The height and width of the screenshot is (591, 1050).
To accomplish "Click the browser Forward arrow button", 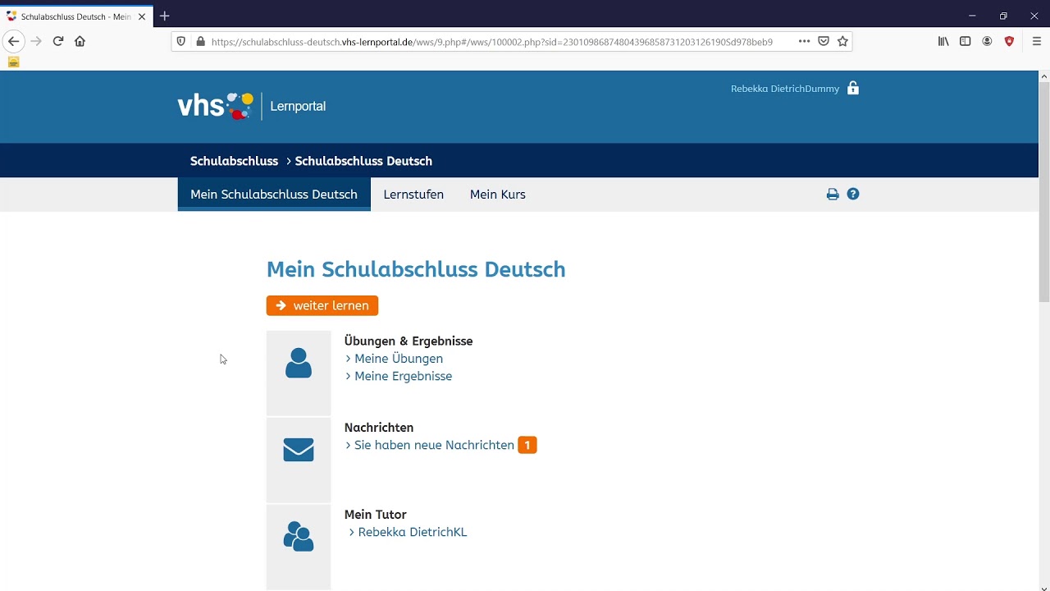I will pyautogui.click(x=35, y=41).
